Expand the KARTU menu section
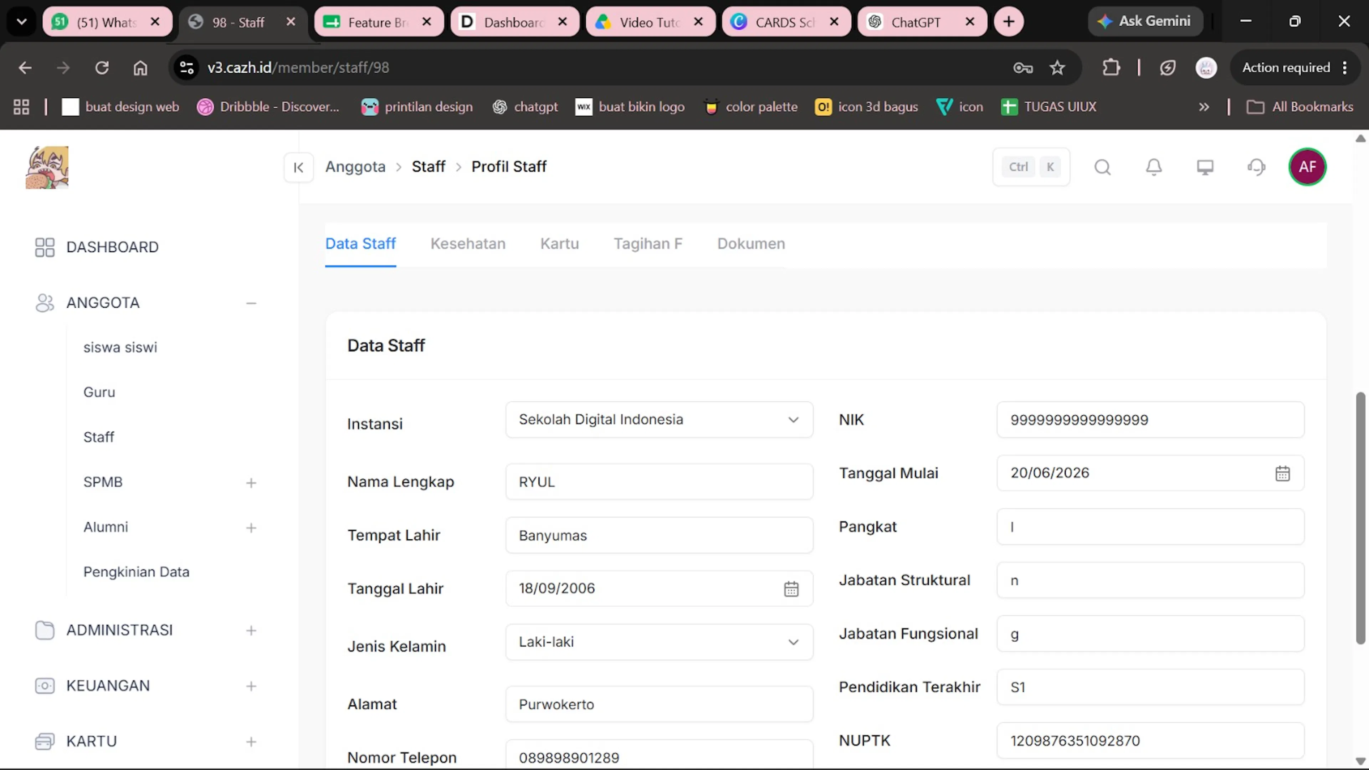This screenshot has height=770, width=1369. click(x=251, y=742)
